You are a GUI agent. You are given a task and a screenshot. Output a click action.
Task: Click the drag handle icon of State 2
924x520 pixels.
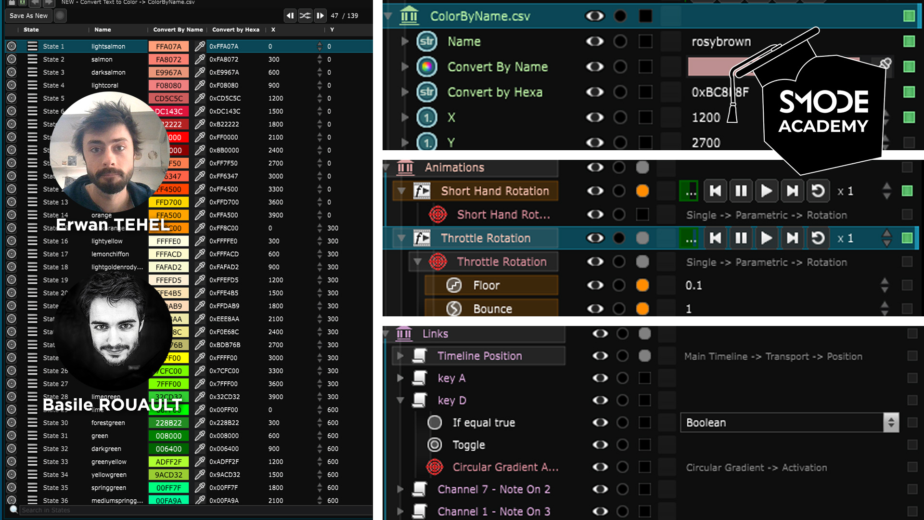[32, 59]
